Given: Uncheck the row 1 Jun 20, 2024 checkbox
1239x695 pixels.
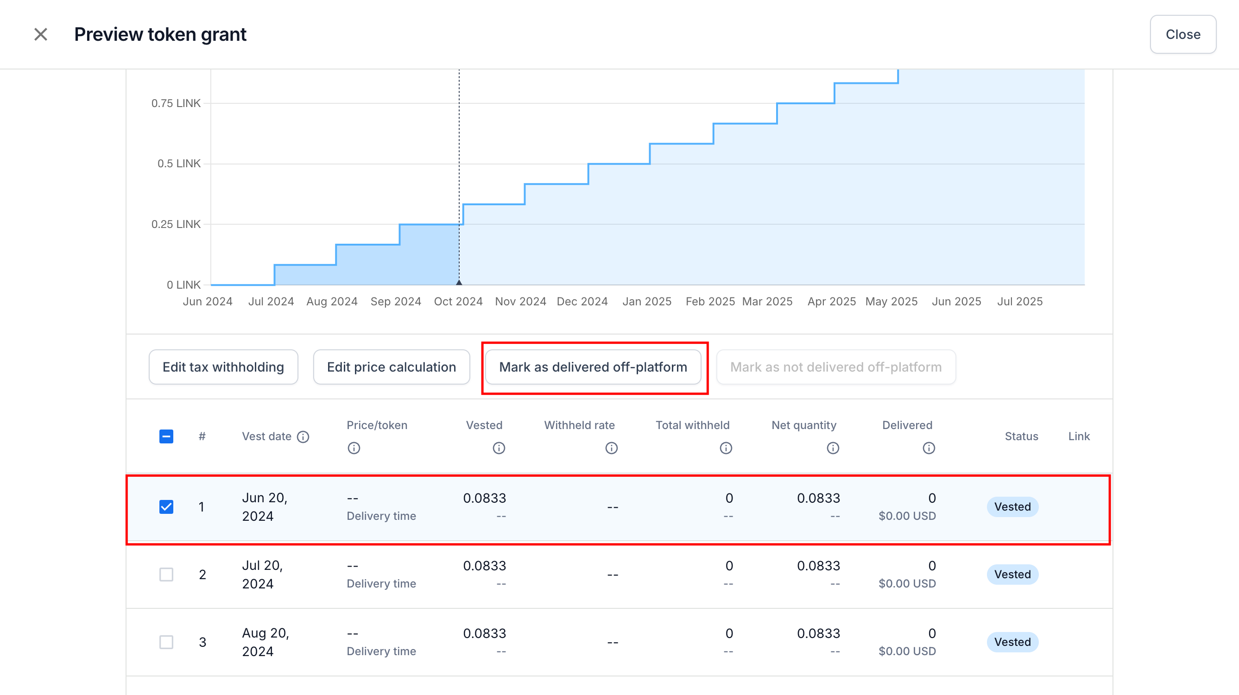Looking at the screenshot, I should [x=166, y=507].
